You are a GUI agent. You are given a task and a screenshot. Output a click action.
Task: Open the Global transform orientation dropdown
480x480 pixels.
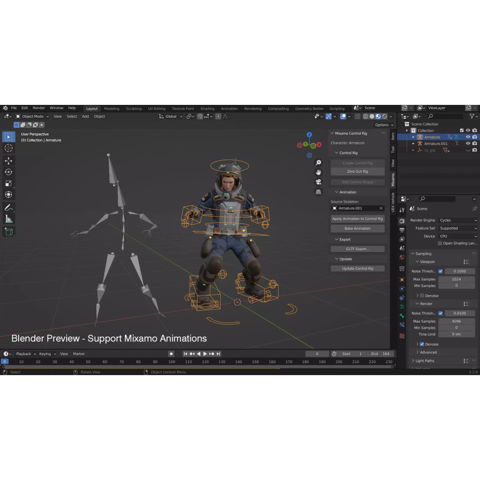[x=171, y=116]
